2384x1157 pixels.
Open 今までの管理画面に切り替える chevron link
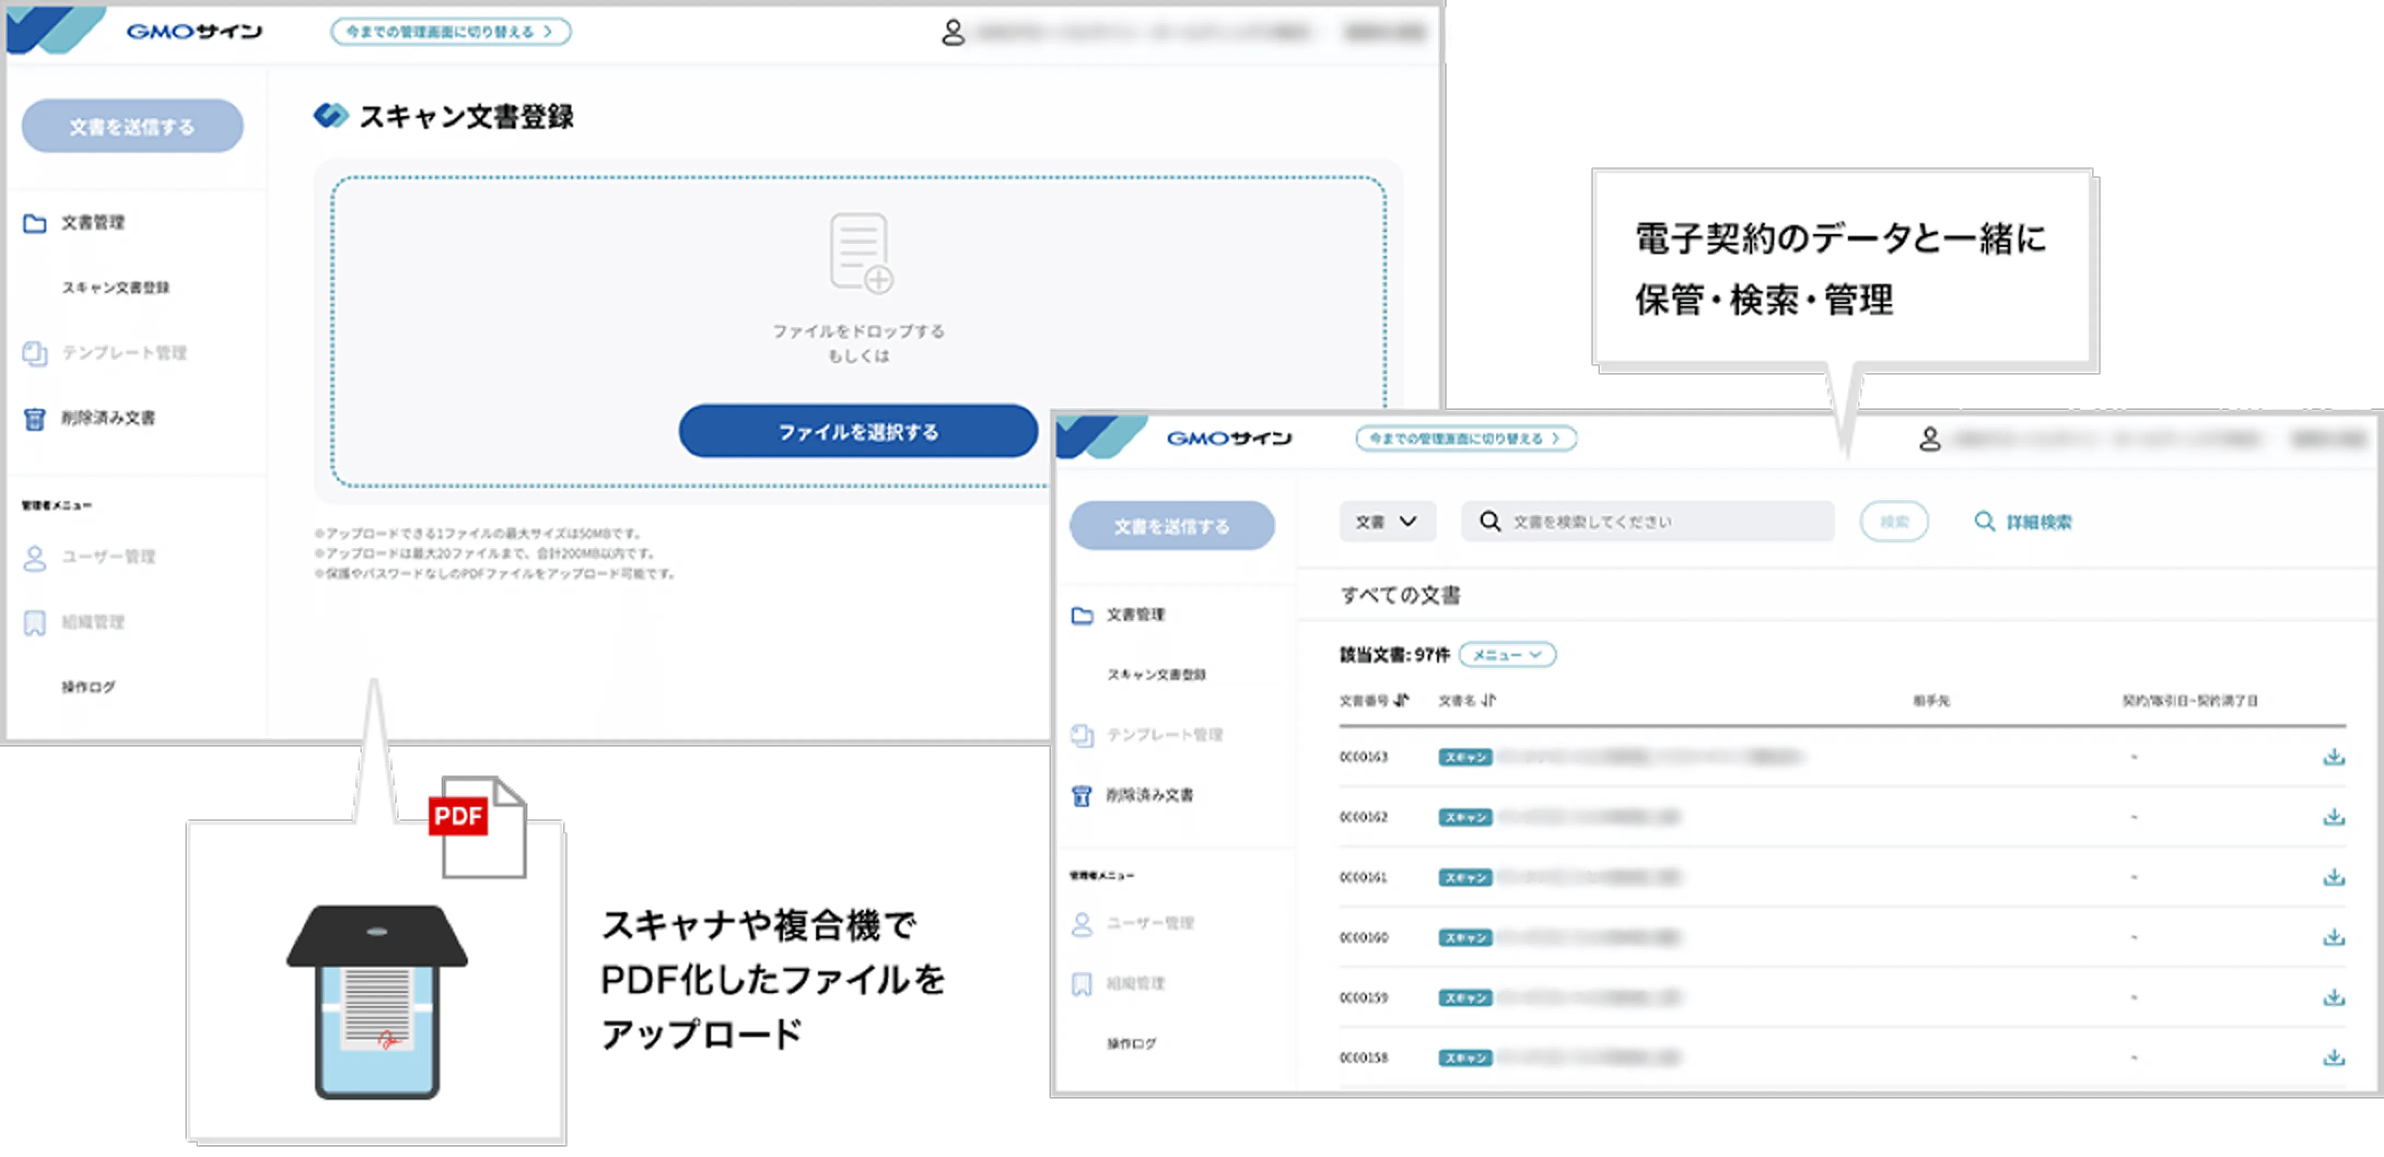tap(451, 31)
